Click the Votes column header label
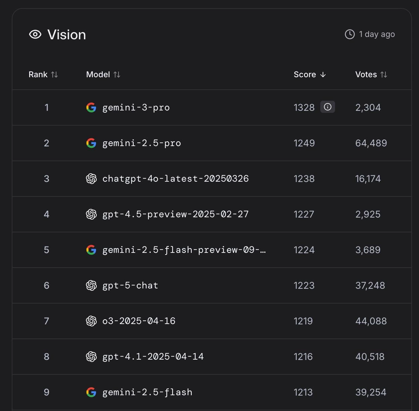This screenshot has width=419, height=411. pyautogui.click(x=366, y=75)
